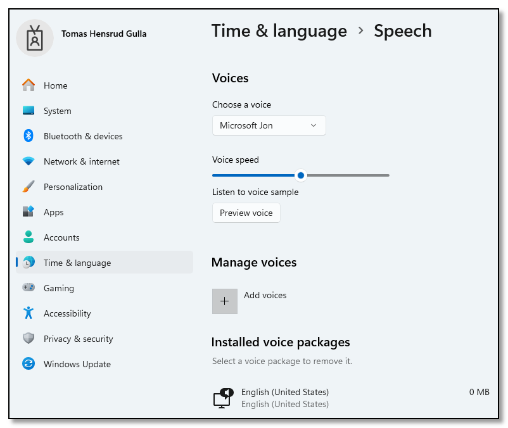Adjust the Voice speed slider
508x428 pixels.
point(301,175)
